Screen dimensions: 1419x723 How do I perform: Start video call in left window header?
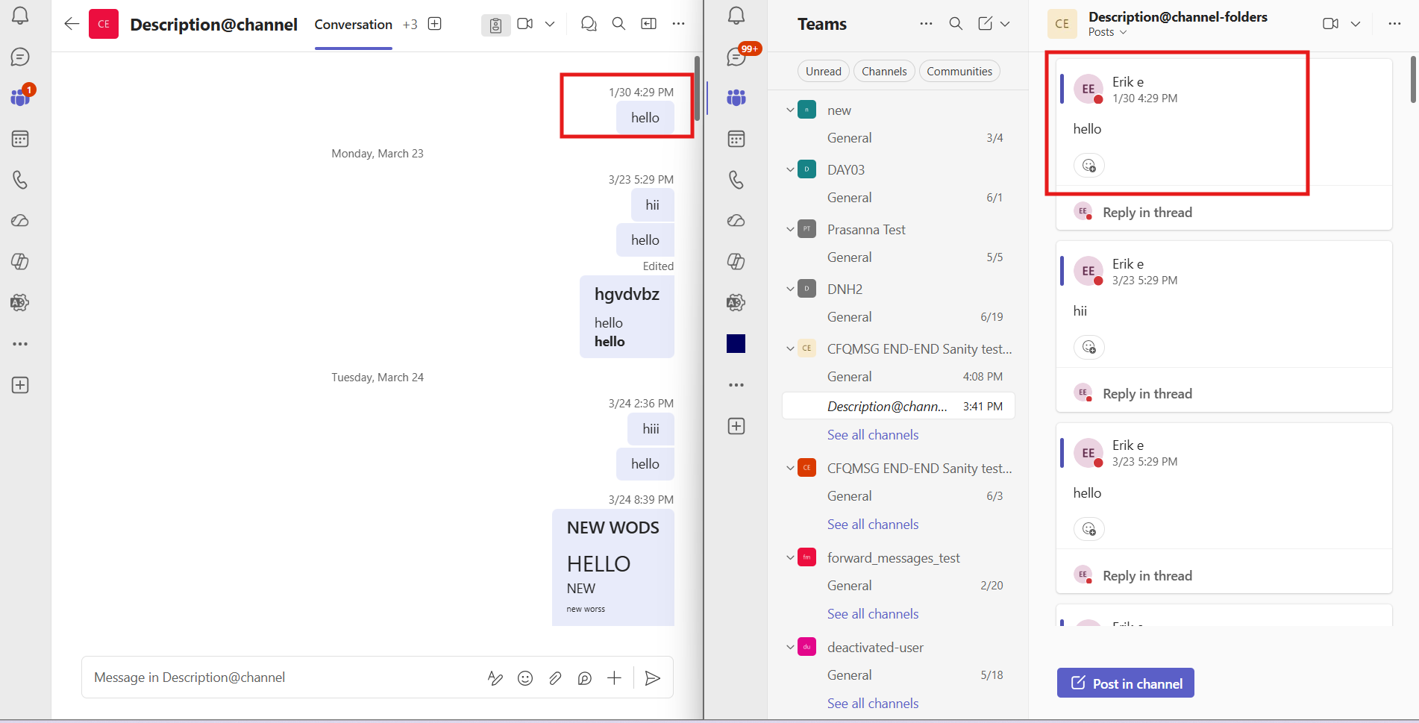[x=525, y=24]
